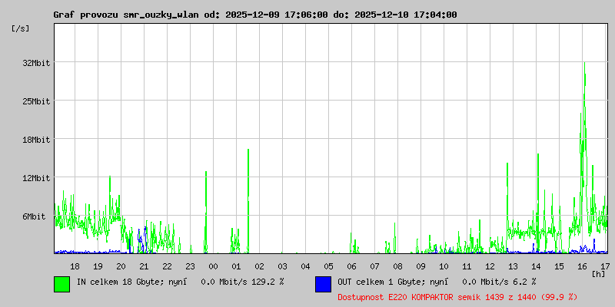Click the x-axis label '00'
Image resolution: width=615 pixels, height=307 pixels.
tap(214, 266)
